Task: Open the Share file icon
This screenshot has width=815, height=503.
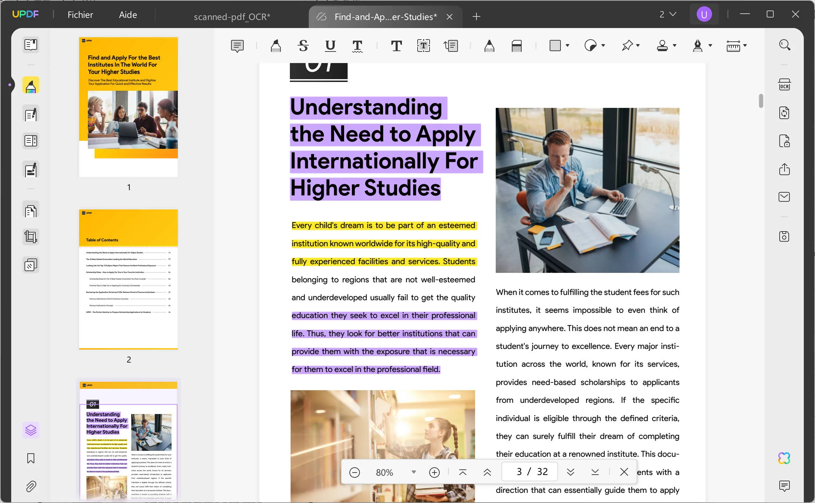Action: pos(785,169)
